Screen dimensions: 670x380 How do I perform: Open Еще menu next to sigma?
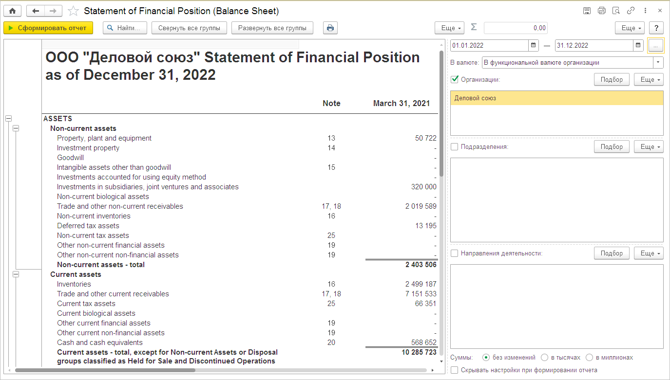[x=449, y=28]
